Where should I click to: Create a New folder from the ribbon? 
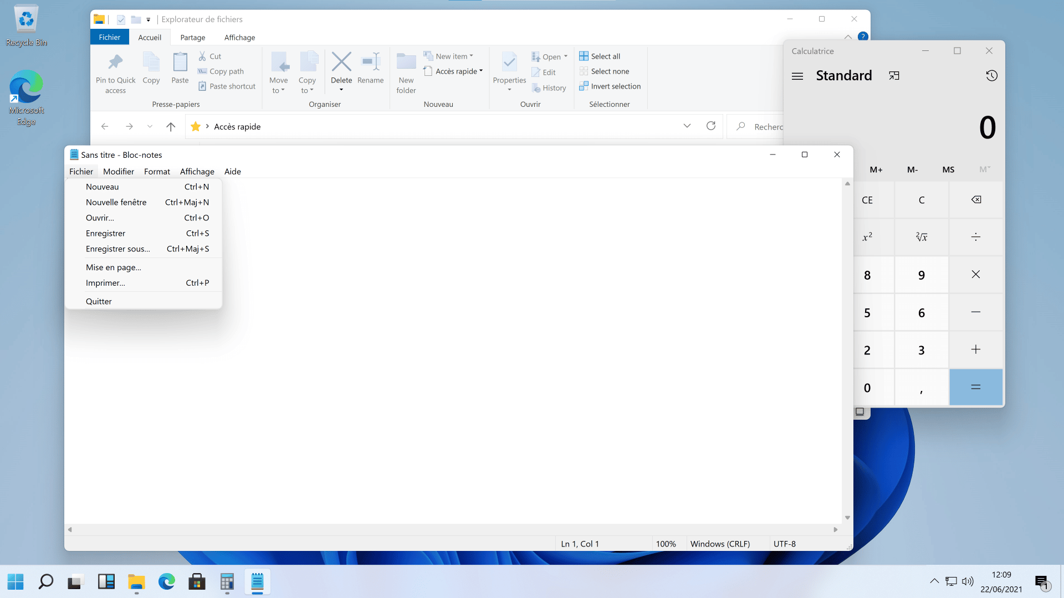coord(406,72)
